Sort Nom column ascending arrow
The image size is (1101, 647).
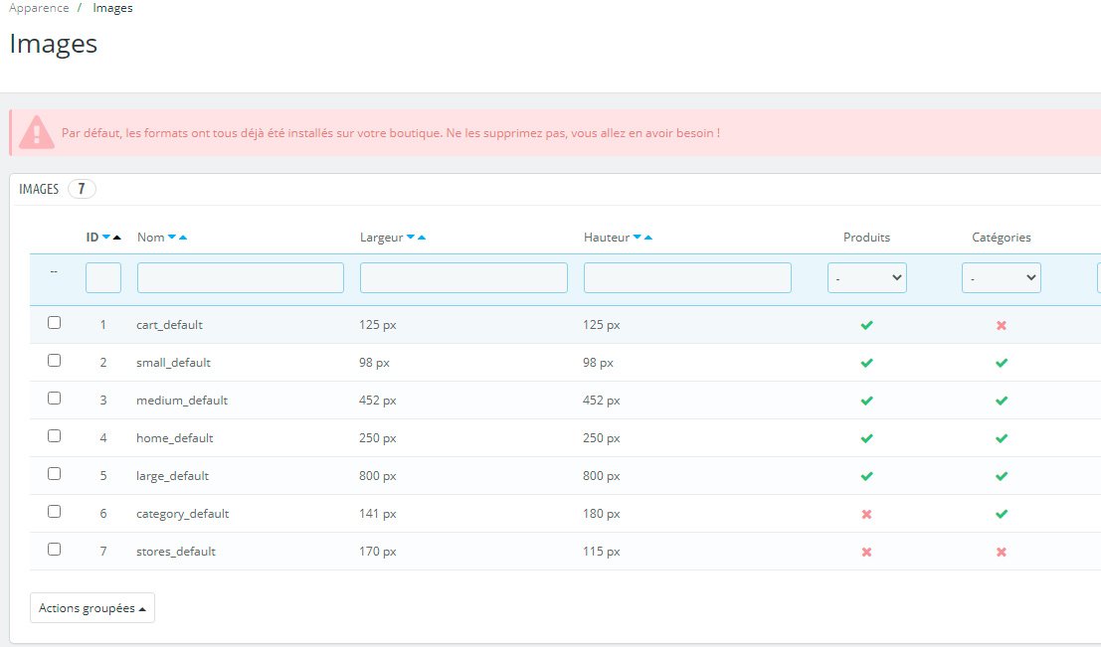(x=183, y=238)
